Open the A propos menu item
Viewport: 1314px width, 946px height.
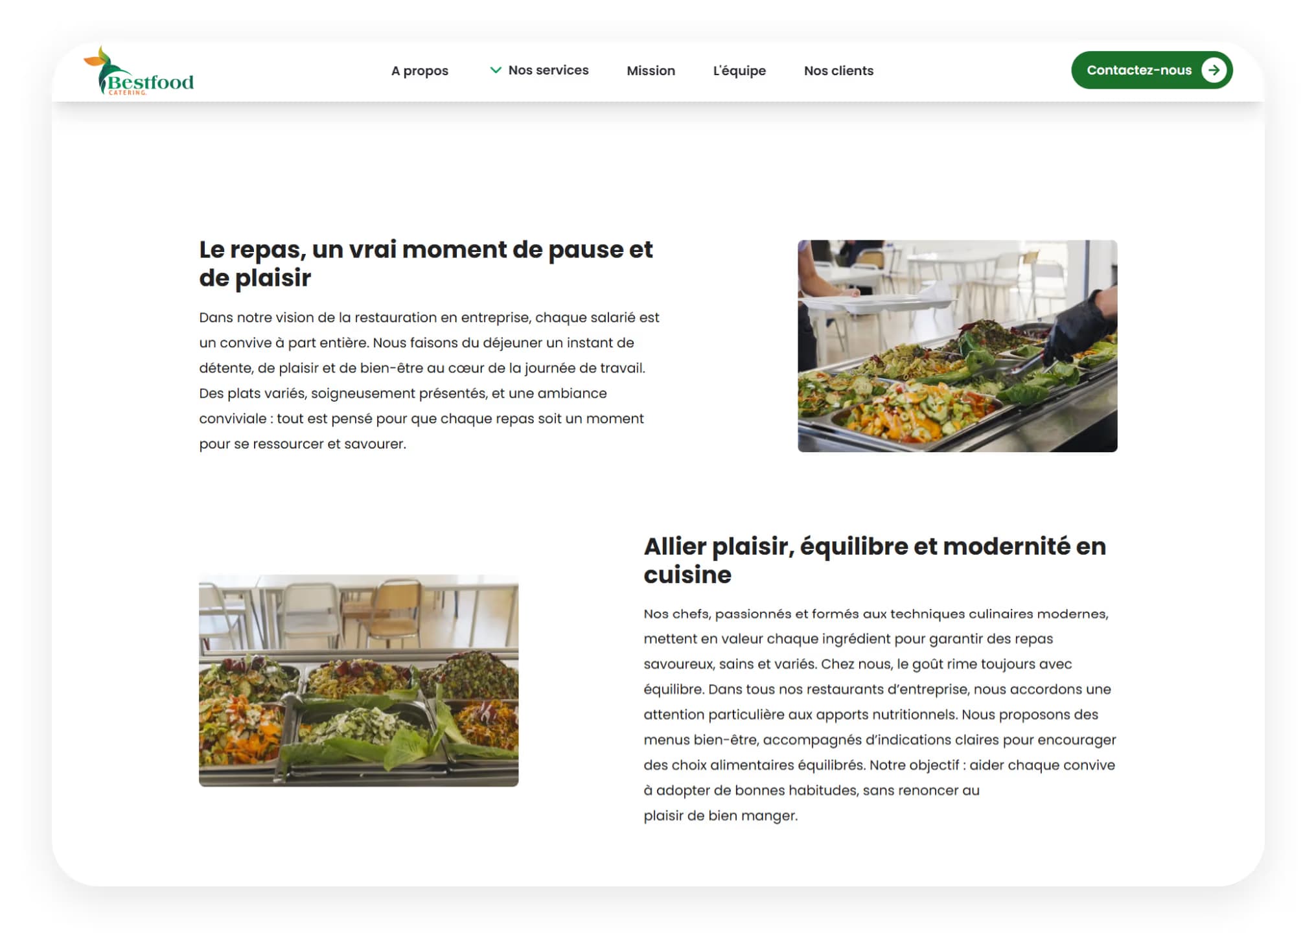[419, 71]
